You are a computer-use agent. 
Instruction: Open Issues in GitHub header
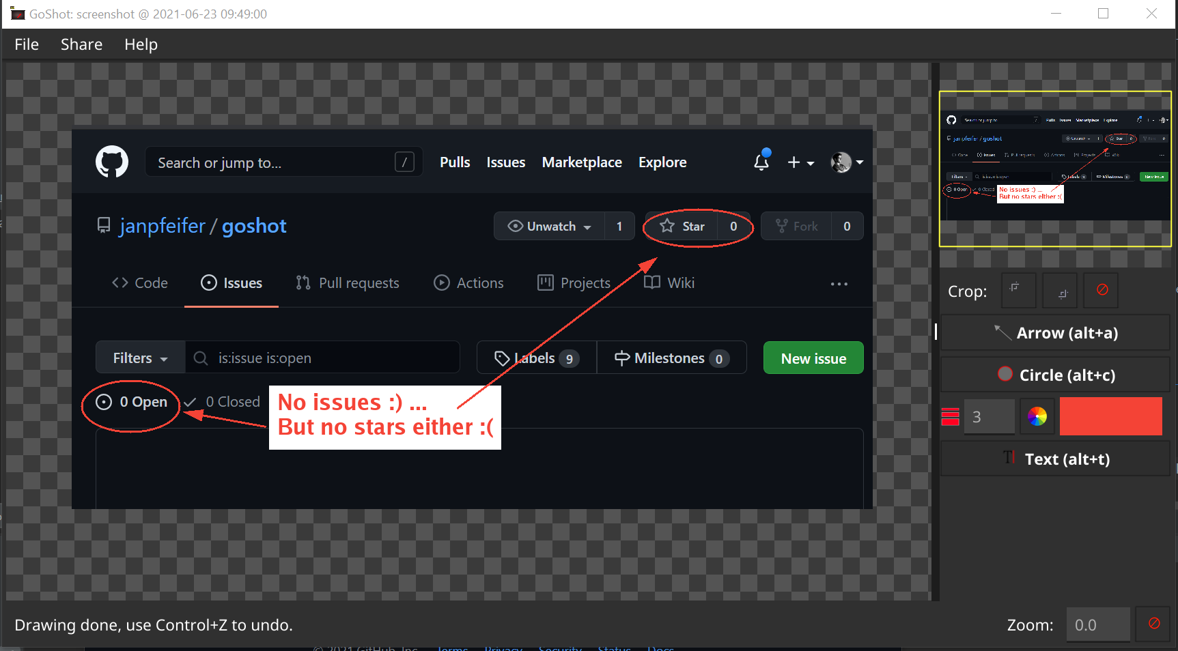coord(505,162)
